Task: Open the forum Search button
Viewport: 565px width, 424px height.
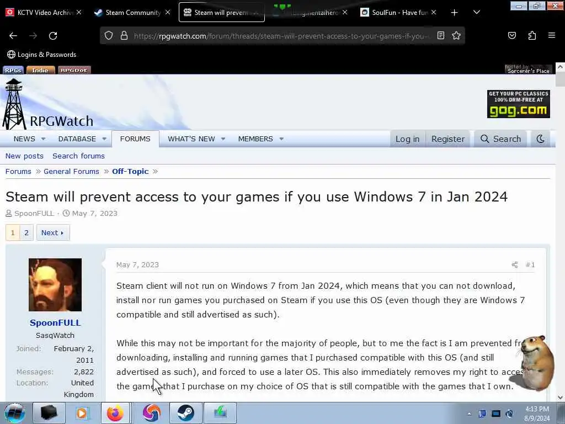Action: [500, 139]
